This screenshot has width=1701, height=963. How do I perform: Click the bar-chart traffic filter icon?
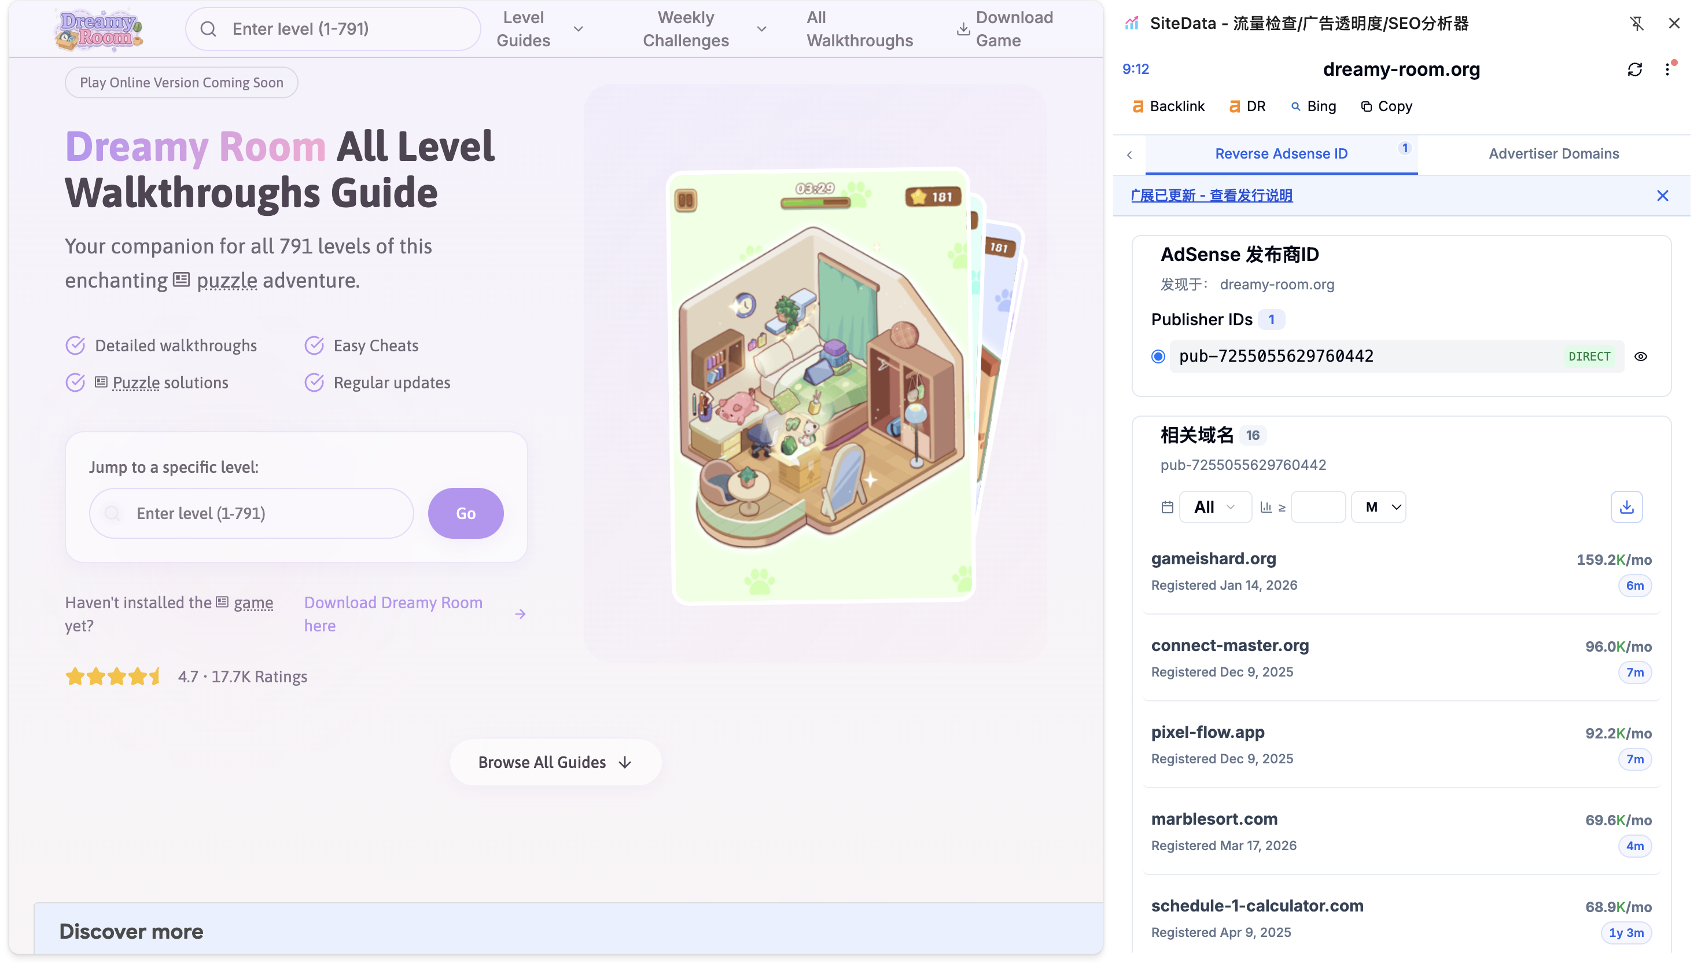(x=1266, y=508)
